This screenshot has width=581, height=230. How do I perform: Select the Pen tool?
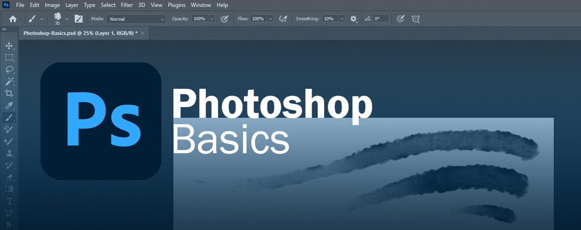(9, 213)
